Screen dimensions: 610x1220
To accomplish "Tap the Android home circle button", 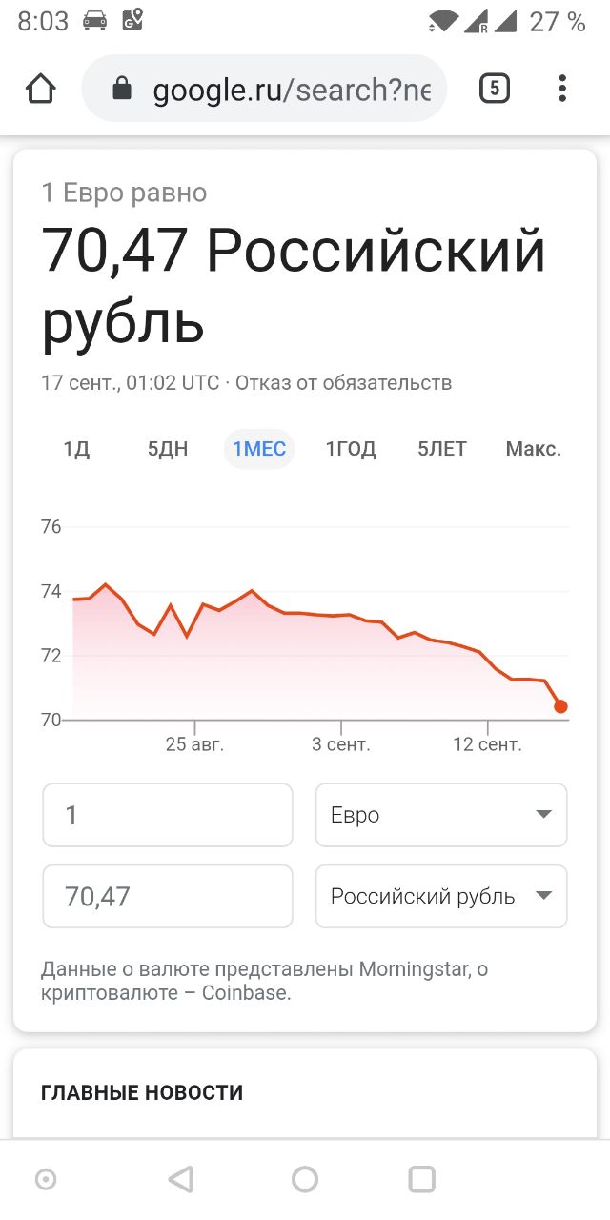I will pos(305,1179).
